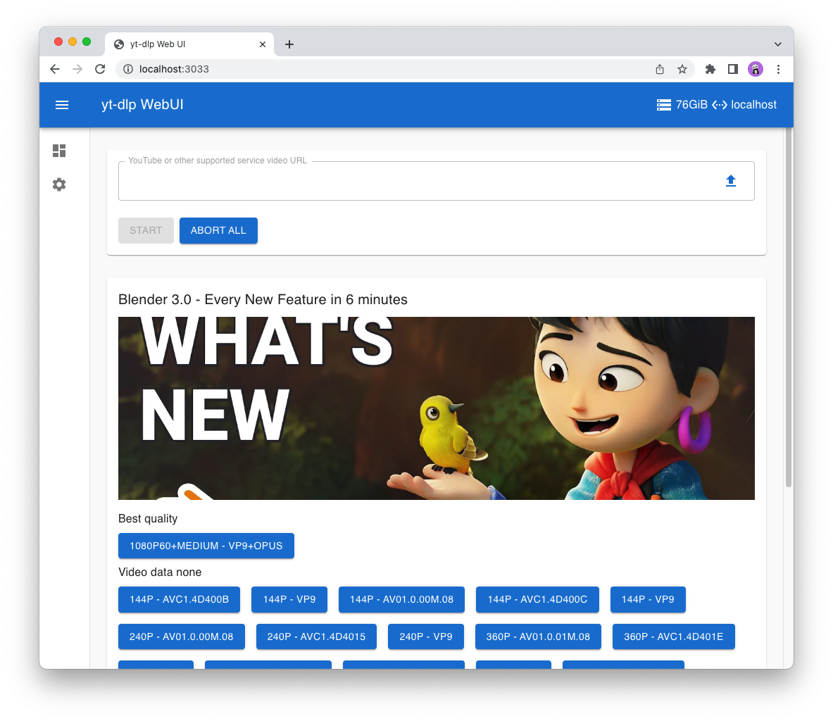Reload the current page
This screenshot has height=721, width=833.
tap(100, 69)
